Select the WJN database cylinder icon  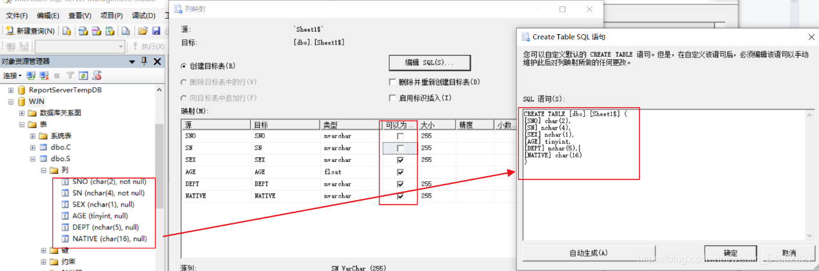coord(21,102)
